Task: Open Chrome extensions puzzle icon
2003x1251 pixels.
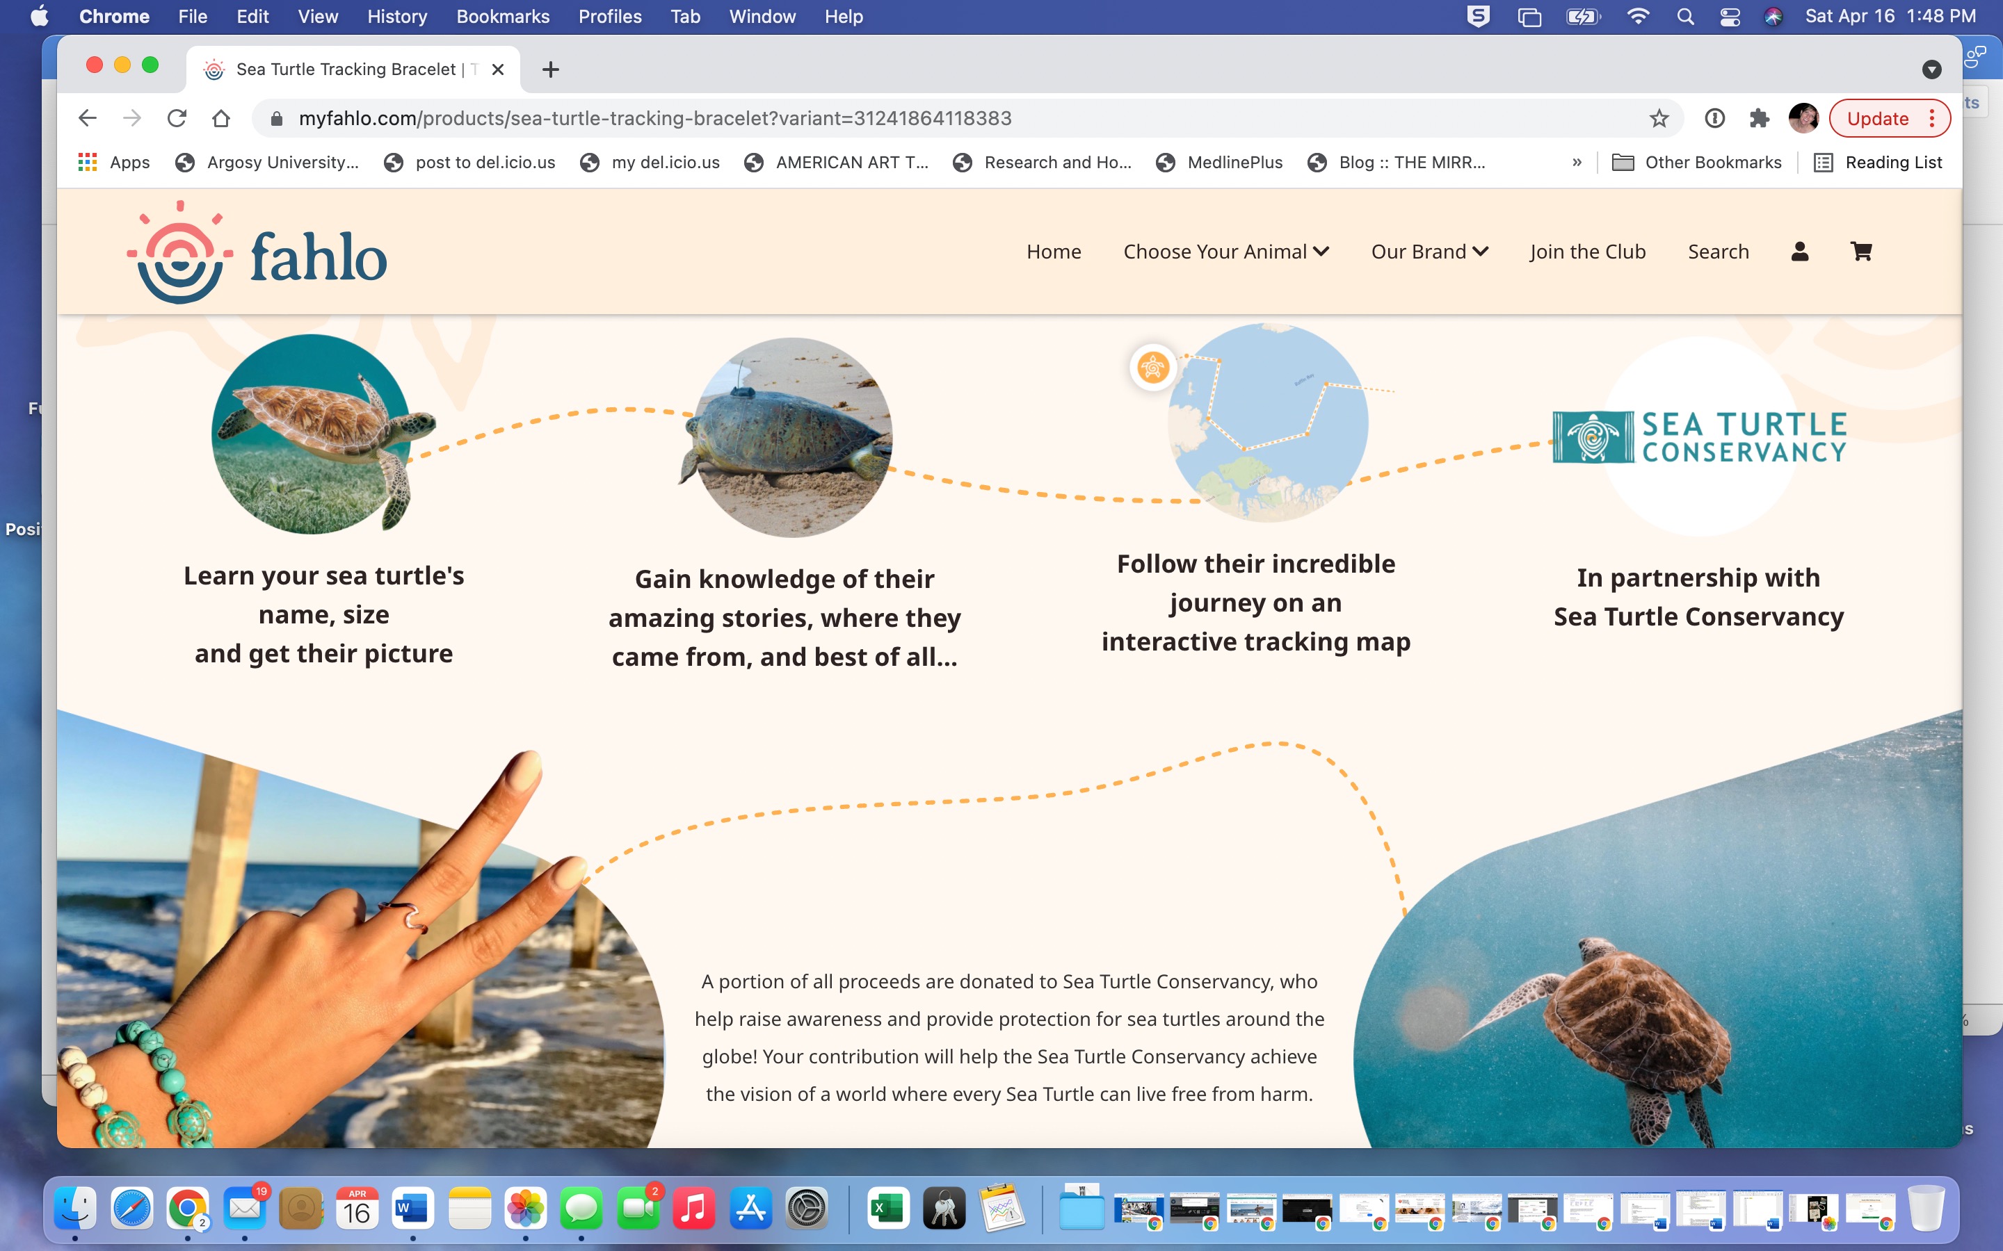Action: tap(1759, 118)
